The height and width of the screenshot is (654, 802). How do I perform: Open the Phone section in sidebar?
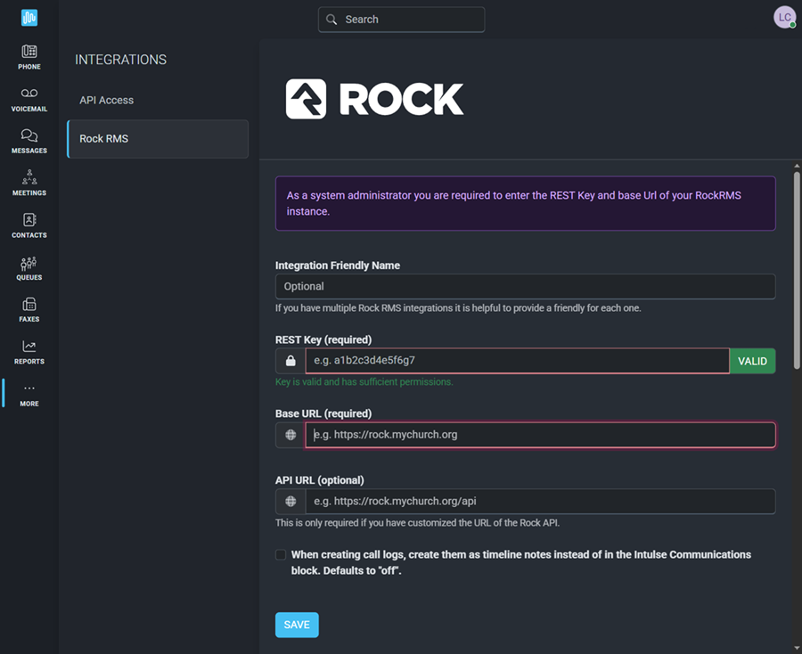tap(29, 57)
